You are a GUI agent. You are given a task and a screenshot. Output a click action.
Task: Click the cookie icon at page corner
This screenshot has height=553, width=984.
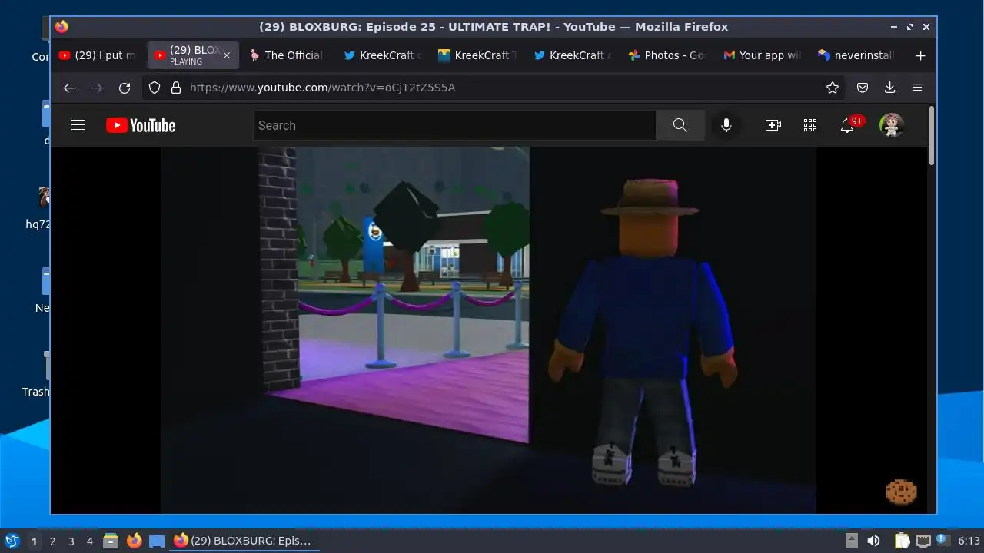[x=901, y=492]
